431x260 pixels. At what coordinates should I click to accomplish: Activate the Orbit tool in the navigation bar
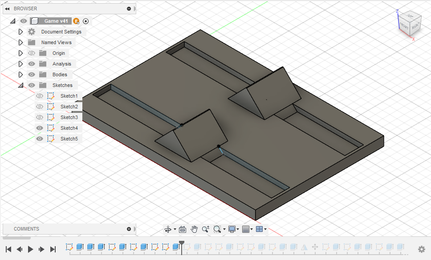point(168,229)
